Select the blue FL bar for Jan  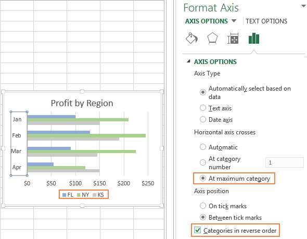(x=52, y=117)
